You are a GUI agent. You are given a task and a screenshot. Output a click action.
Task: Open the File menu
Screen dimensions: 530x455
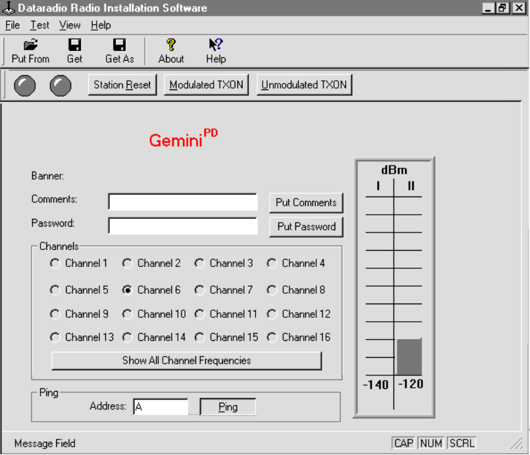tap(12, 25)
